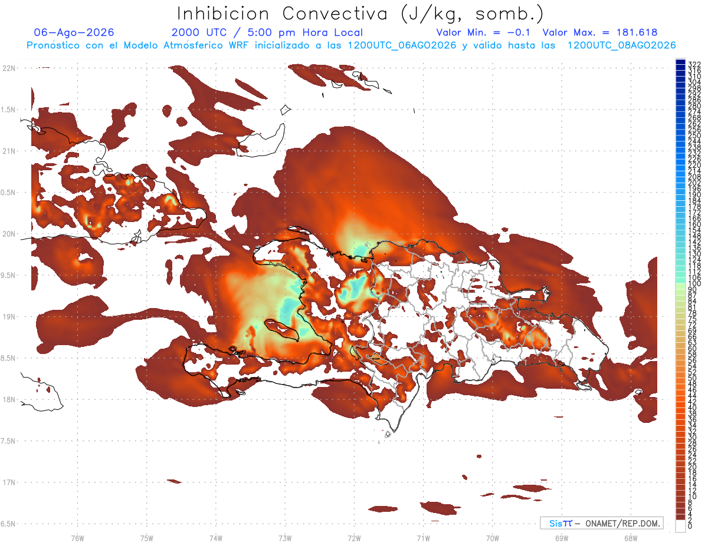Click the dark blue 322 colorbar swatch
The image size is (708, 546).
click(x=681, y=63)
